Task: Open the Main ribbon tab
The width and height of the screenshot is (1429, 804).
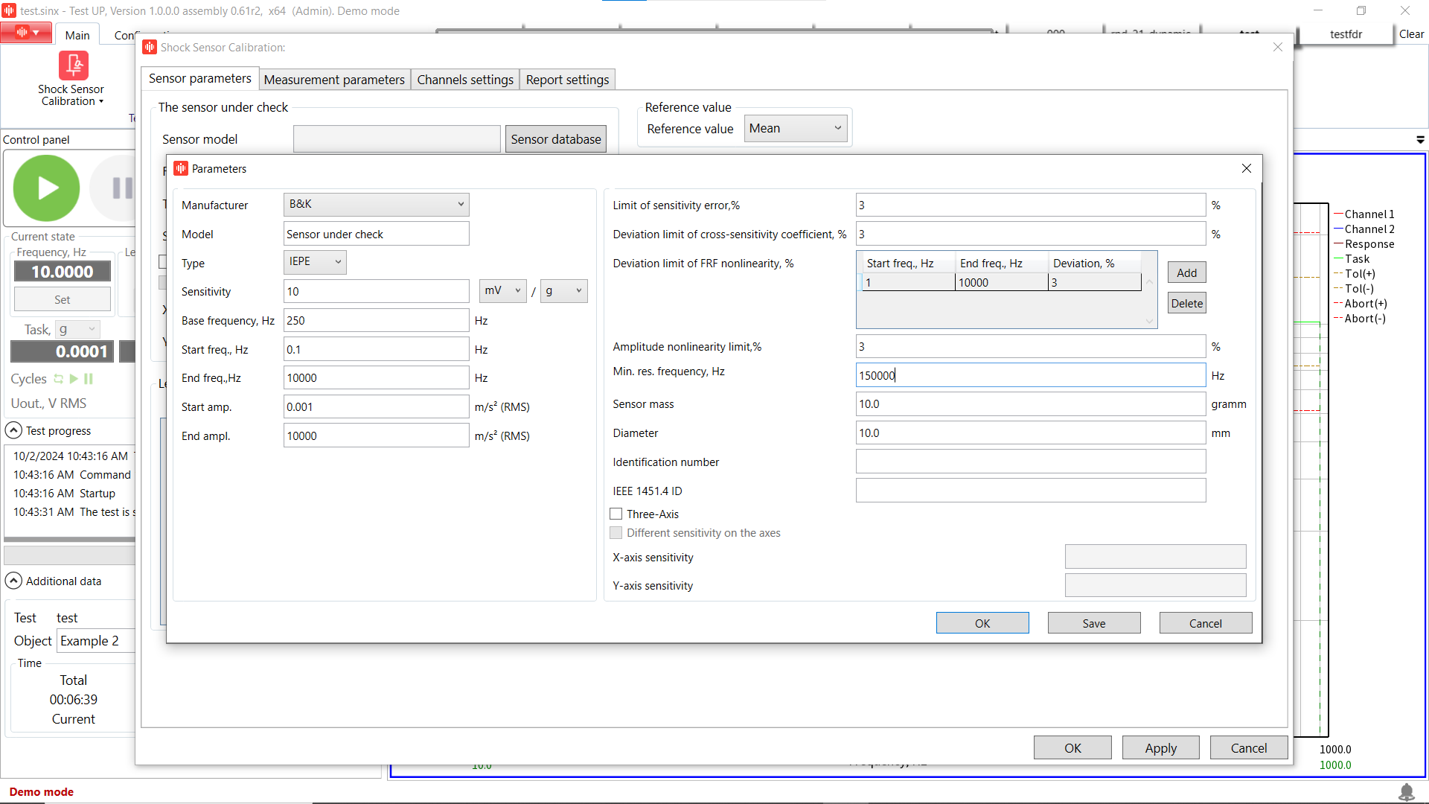Action: coord(77,35)
